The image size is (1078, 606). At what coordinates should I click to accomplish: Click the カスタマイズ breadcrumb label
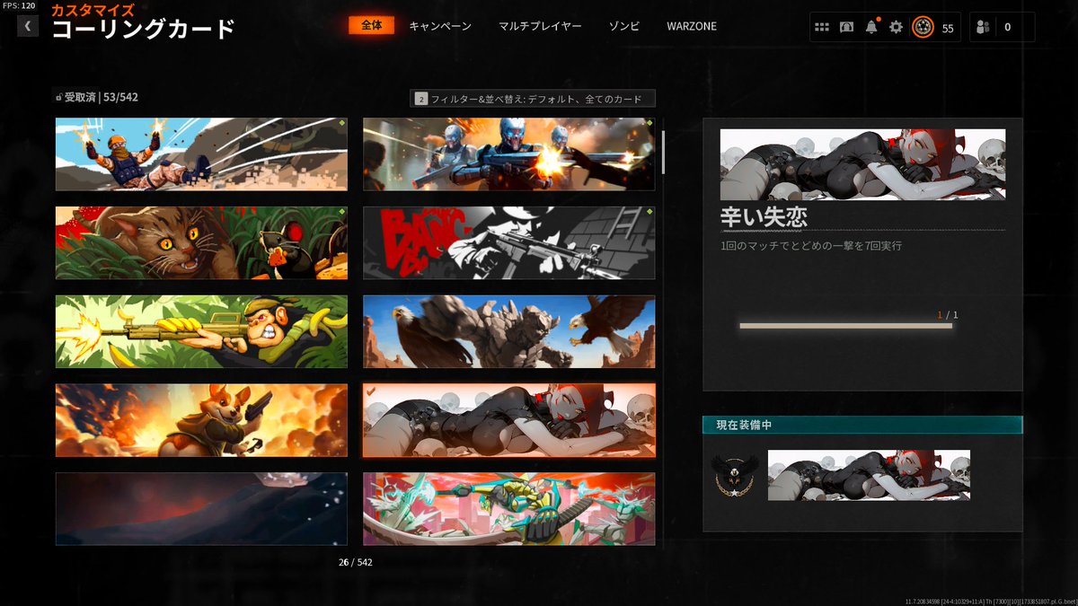tap(93, 10)
